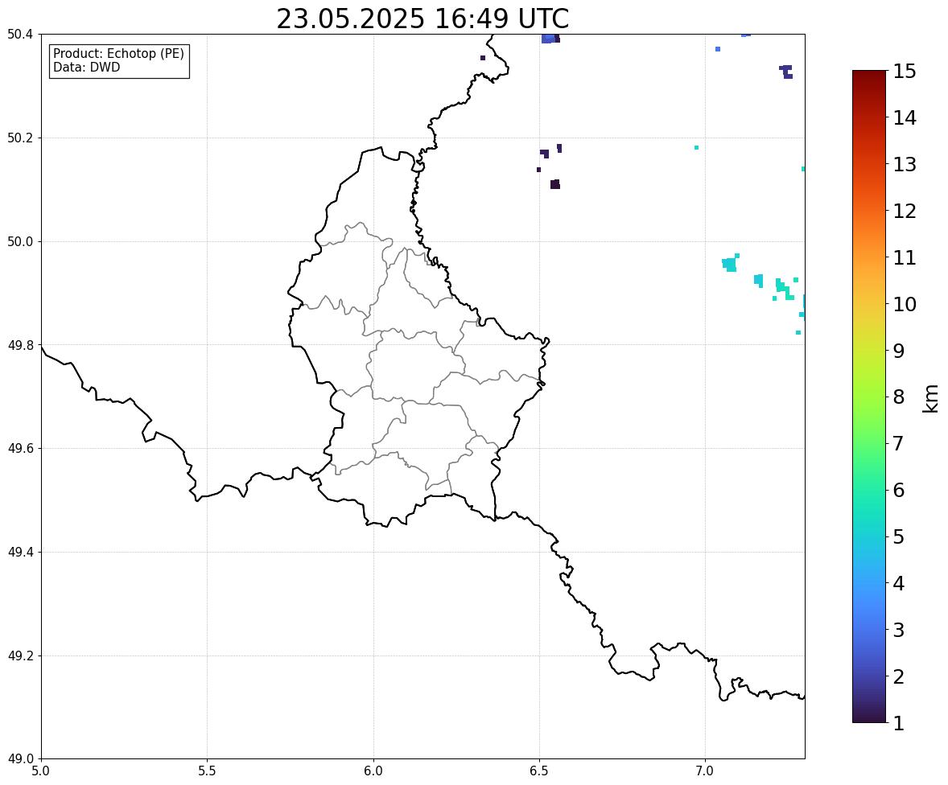
Task: Click the dark echo cell in the top-right corner
Action: (x=786, y=72)
